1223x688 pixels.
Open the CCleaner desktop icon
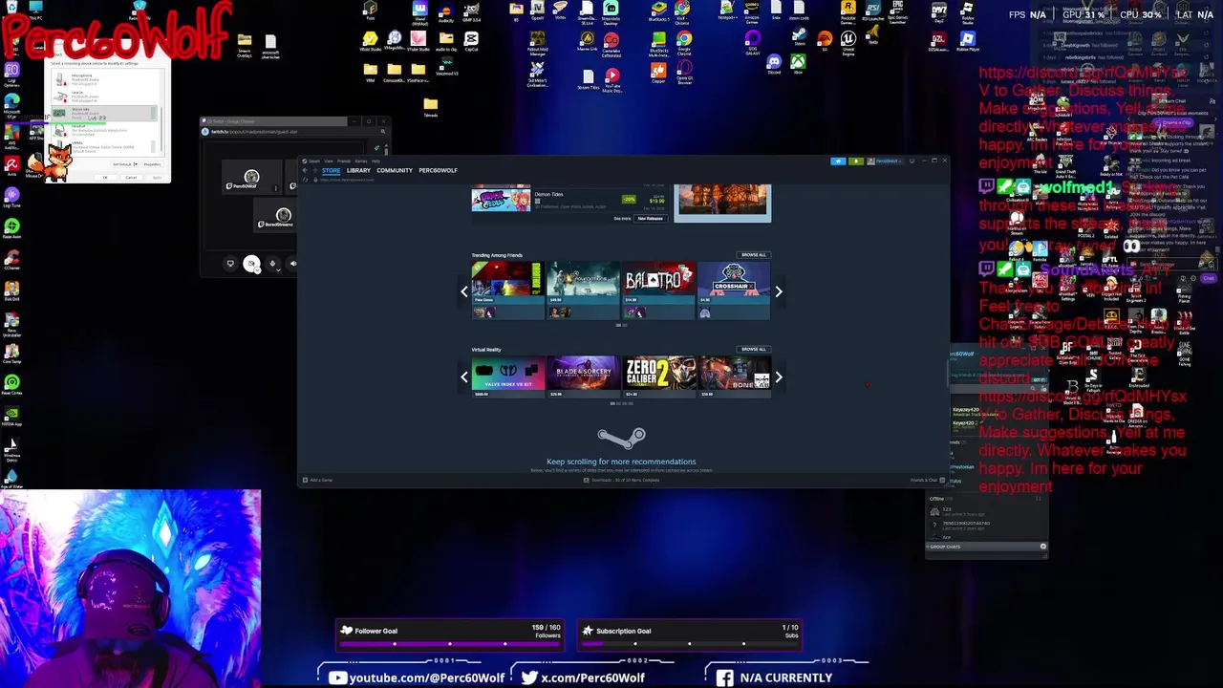[x=12, y=262]
